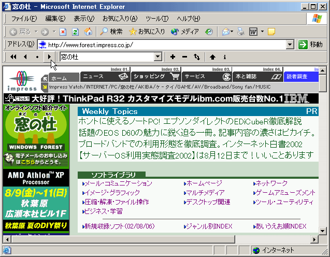Open the お気に入り(A) menu

pos(120,19)
